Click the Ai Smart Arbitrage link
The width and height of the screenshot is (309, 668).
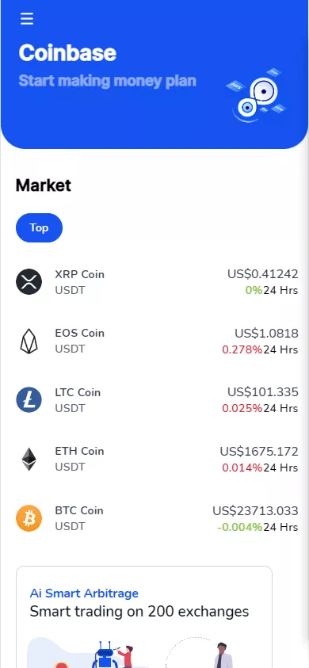84,593
